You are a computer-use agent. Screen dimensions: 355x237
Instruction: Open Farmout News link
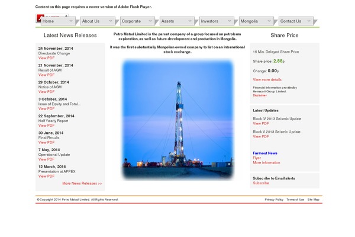coord(265,153)
